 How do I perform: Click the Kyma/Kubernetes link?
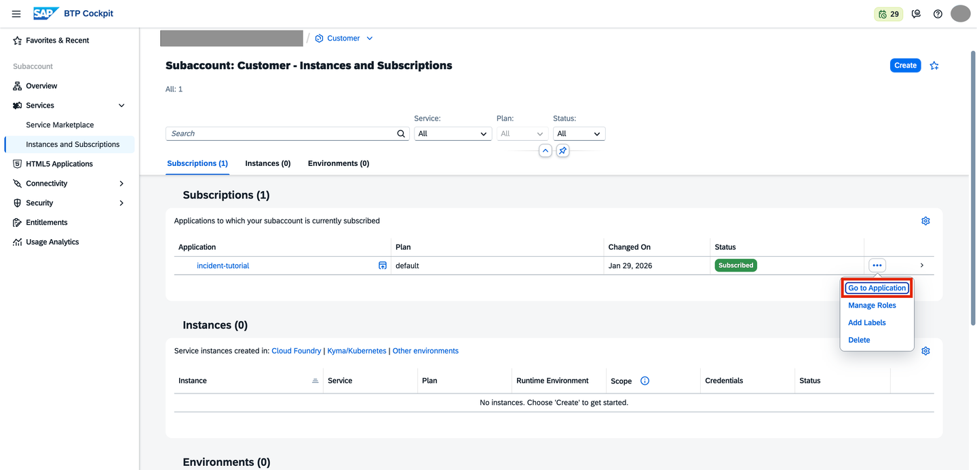pos(357,351)
